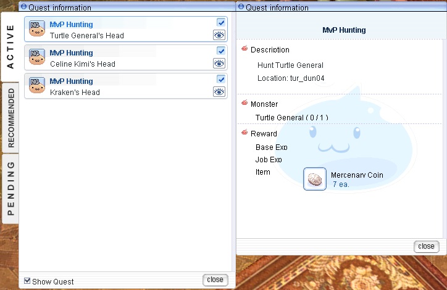
Task: Uncheck the Turtle General's Head quest checkbox
Action: (x=221, y=23)
